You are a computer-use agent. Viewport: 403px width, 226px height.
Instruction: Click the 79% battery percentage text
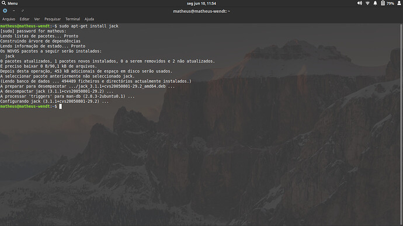(390, 4)
